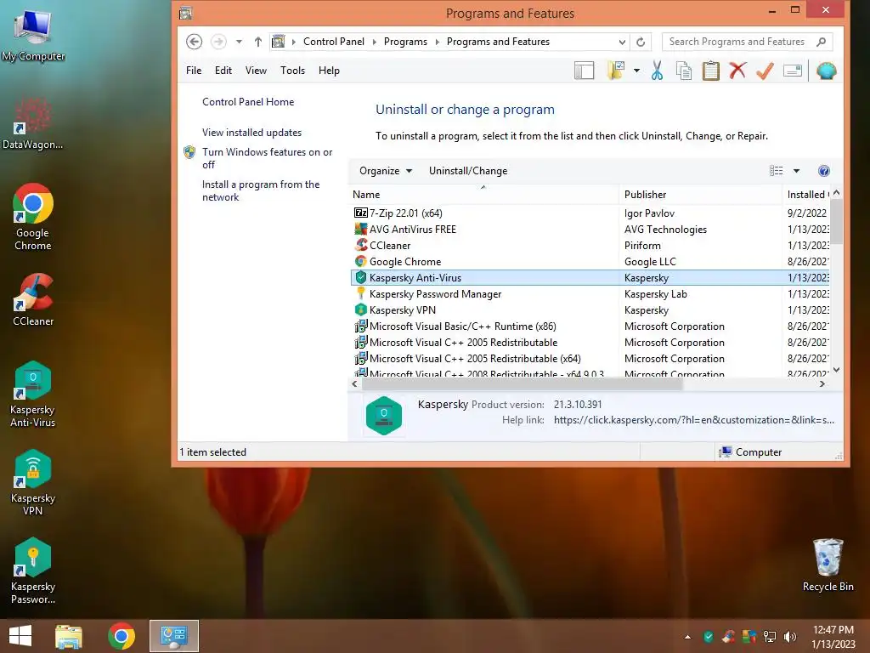
Task: Click the orange checkmark Properties icon
Action: [765, 71]
